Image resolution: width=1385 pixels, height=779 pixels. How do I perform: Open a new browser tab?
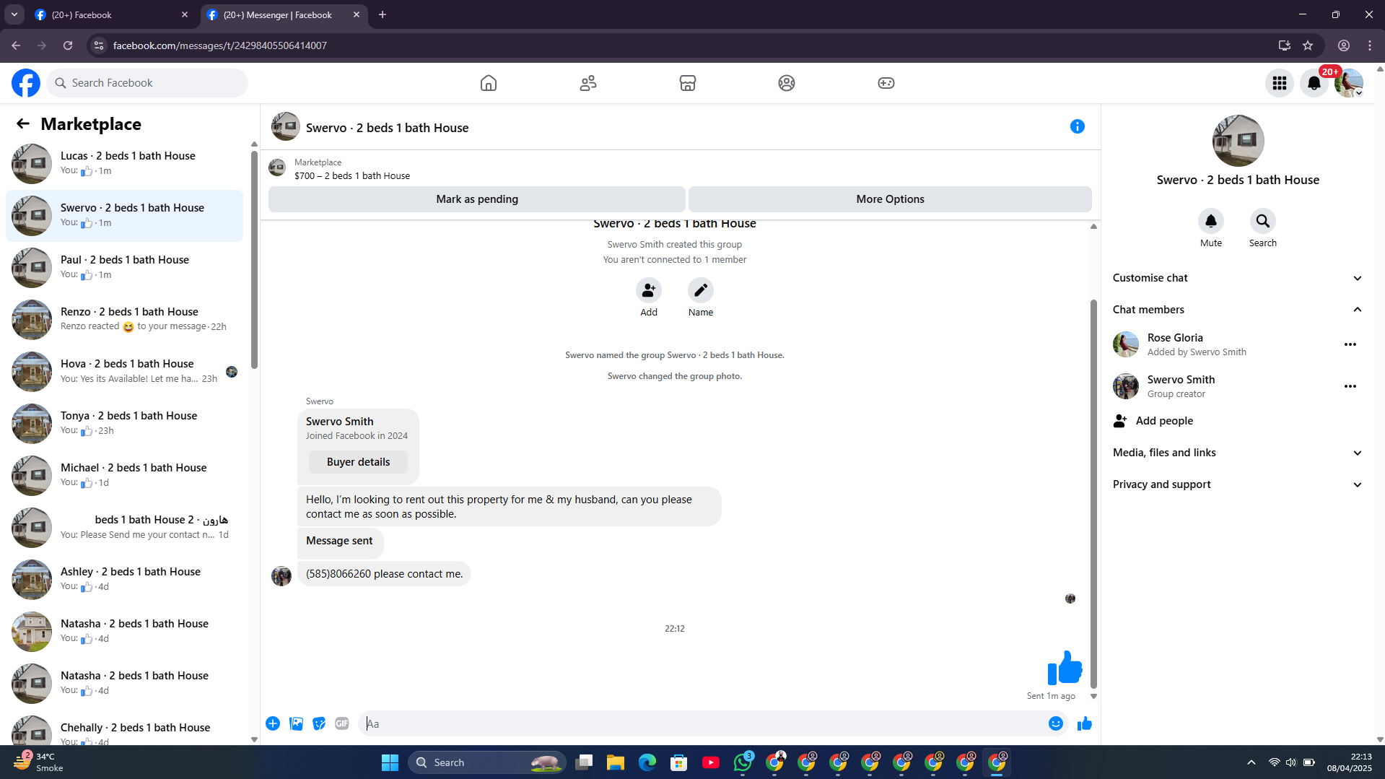pos(383,14)
